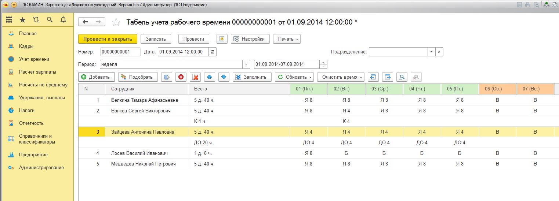Expand the Период dropdown list
559x201 pixels.
246,64
